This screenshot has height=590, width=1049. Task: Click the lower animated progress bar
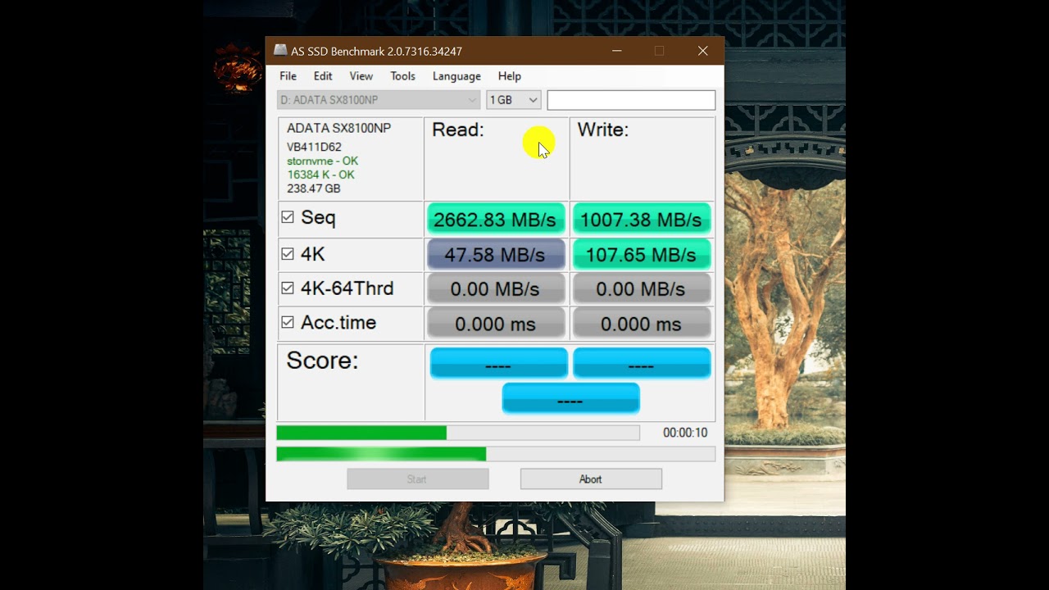(x=496, y=454)
